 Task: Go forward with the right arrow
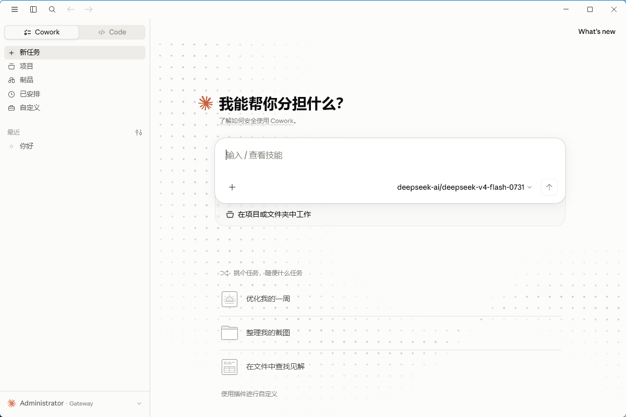click(x=89, y=9)
